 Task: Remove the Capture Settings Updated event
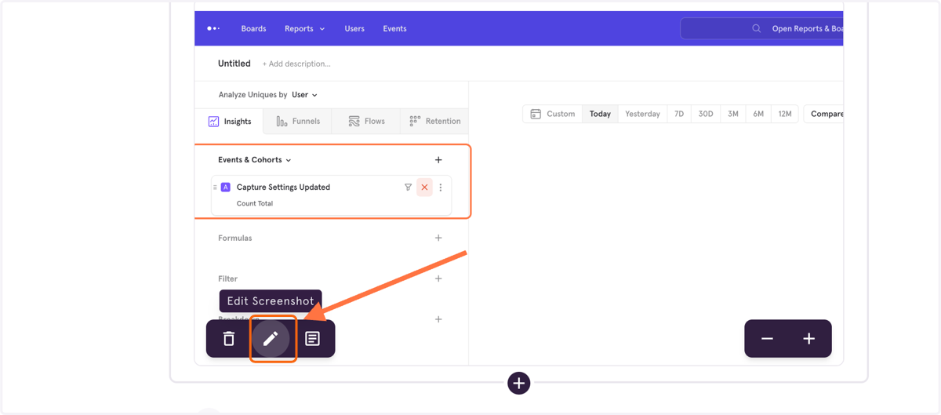424,187
